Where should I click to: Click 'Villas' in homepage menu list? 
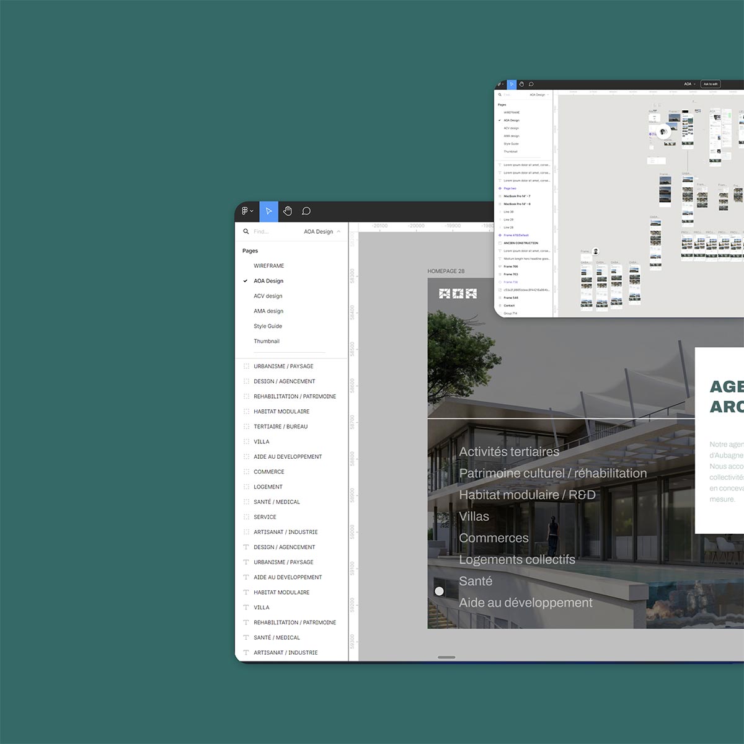point(474,516)
